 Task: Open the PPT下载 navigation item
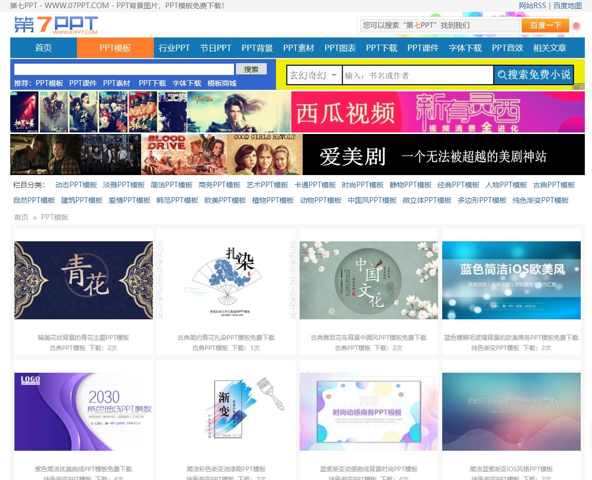point(381,48)
